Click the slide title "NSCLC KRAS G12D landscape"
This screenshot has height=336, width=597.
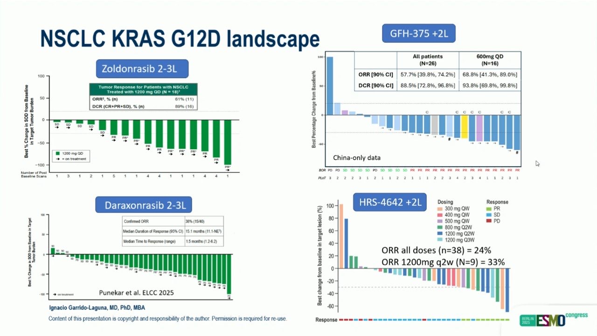coord(180,39)
